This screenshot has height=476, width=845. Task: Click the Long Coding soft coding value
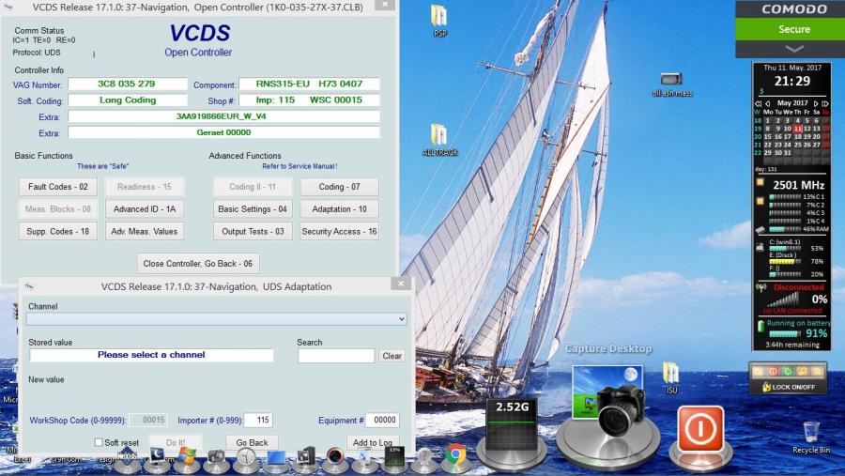coord(127,100)
